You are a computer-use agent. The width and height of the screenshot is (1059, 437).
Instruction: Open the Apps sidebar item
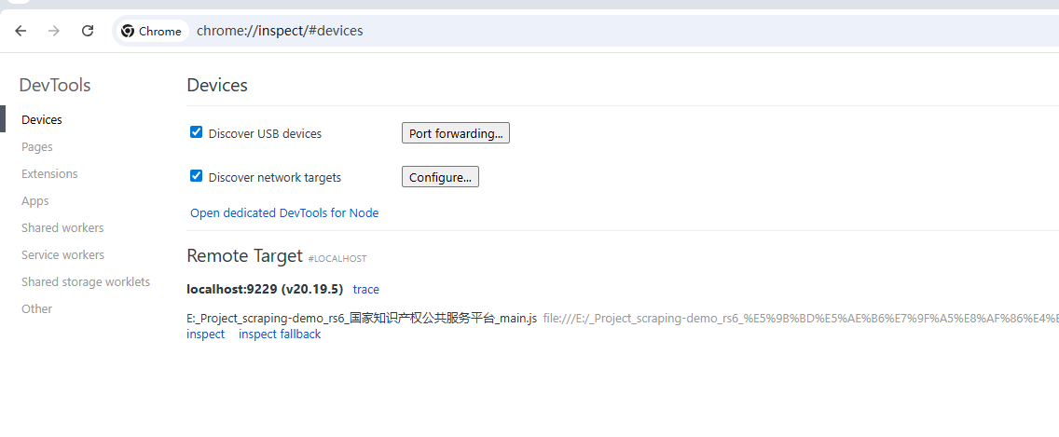(x=35, y=200)
